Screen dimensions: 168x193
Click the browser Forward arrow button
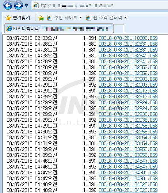(x=18, y=5)
